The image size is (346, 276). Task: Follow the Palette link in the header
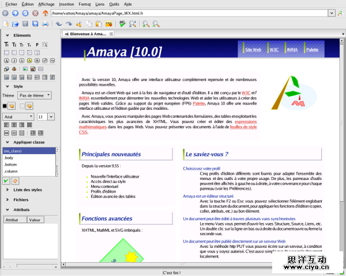pyautogui.click(x=312, y=50)
